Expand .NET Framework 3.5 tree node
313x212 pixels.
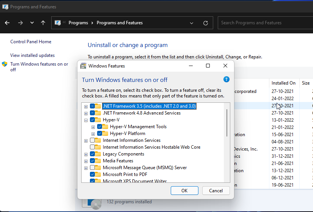(86, 106)
